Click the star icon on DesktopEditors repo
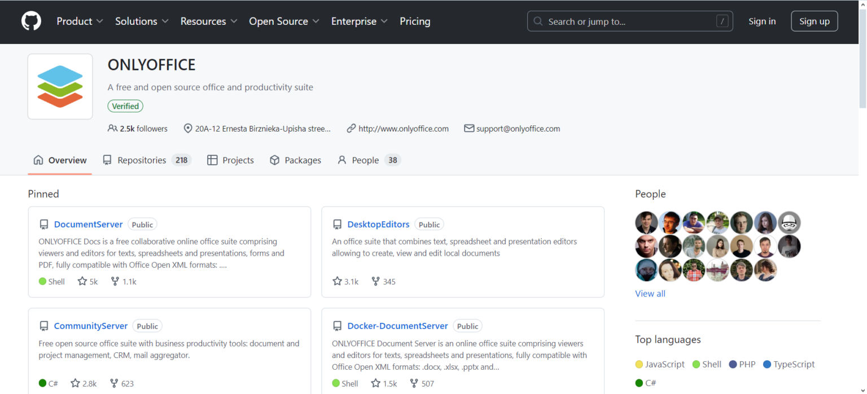This screenshot has height=394, width=867. [x=336, y=281]
